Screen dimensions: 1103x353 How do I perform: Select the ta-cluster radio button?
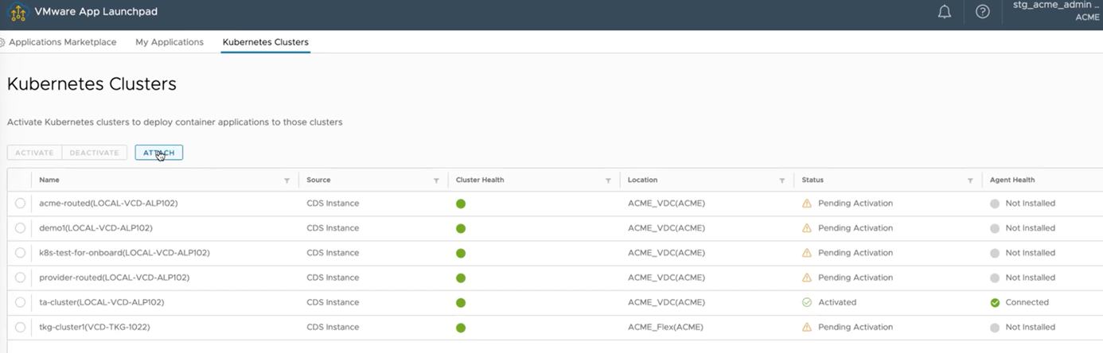[x=20, y=303]
